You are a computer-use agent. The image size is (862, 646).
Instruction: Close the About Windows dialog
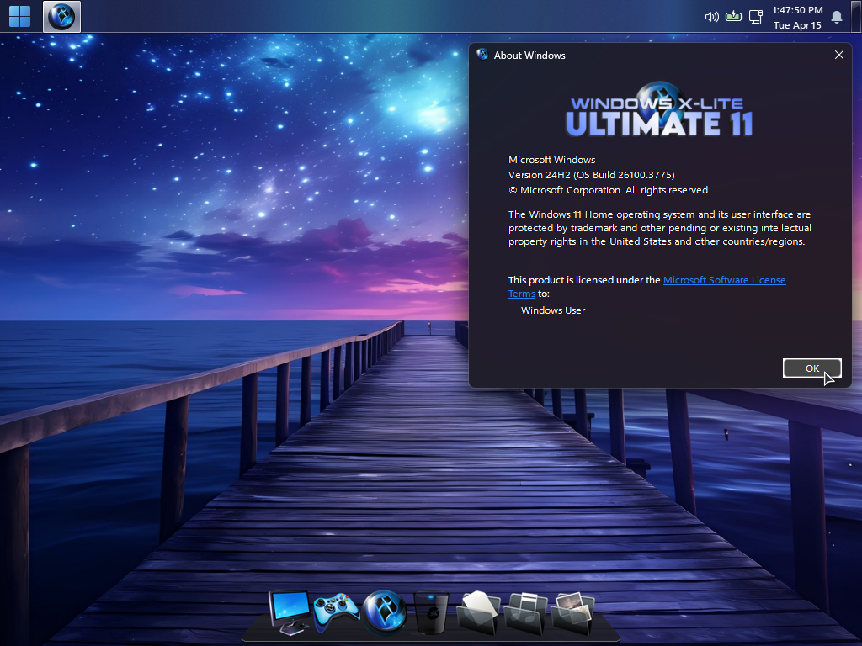pos(839,55)
